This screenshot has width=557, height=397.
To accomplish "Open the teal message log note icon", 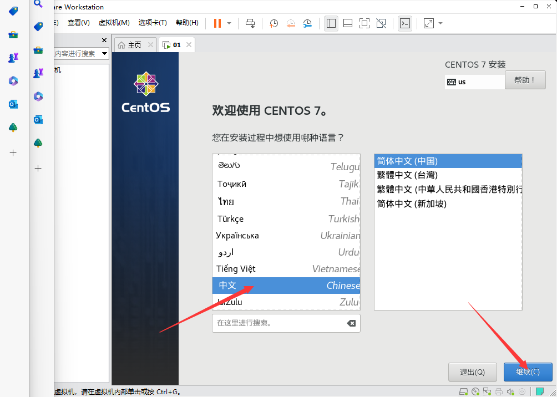I will coord(540,391).
